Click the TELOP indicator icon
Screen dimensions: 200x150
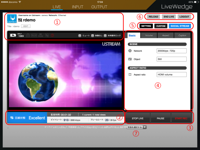coord(34,35)
